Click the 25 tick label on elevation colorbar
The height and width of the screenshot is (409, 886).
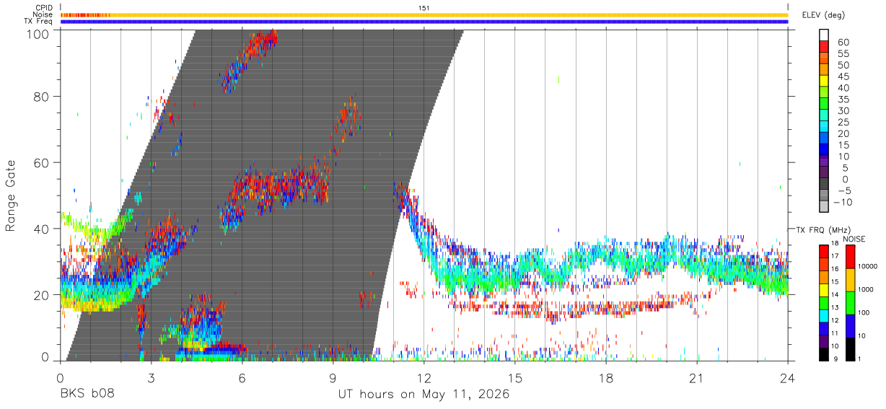tap(842, 122)
